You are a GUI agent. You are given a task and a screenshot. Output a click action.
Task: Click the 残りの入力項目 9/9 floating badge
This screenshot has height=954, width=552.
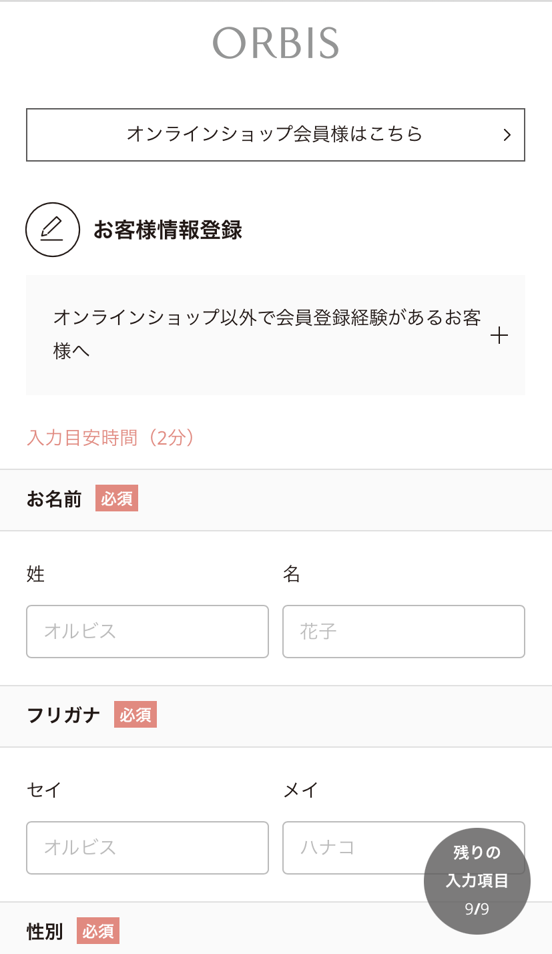477,881
